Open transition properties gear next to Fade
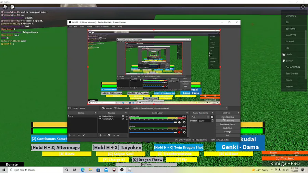Viewport: 308px width, 173px height. click(212, 117)
